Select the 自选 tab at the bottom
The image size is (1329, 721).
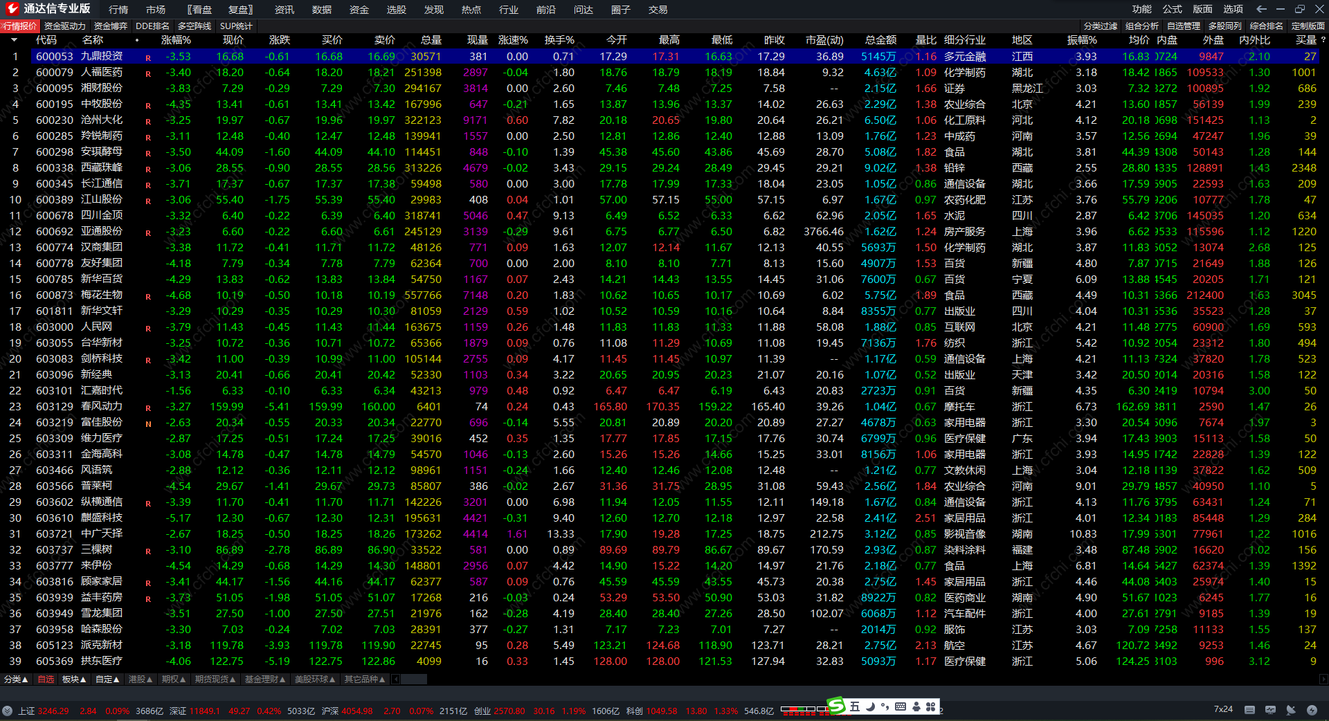coord(46,679)
